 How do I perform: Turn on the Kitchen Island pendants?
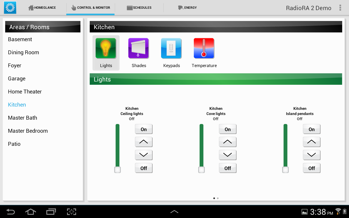(312, 129)
